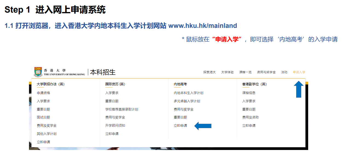Click 立即申请 in the 内地高考 column
344x162 pixels.
tap(180, 126)
